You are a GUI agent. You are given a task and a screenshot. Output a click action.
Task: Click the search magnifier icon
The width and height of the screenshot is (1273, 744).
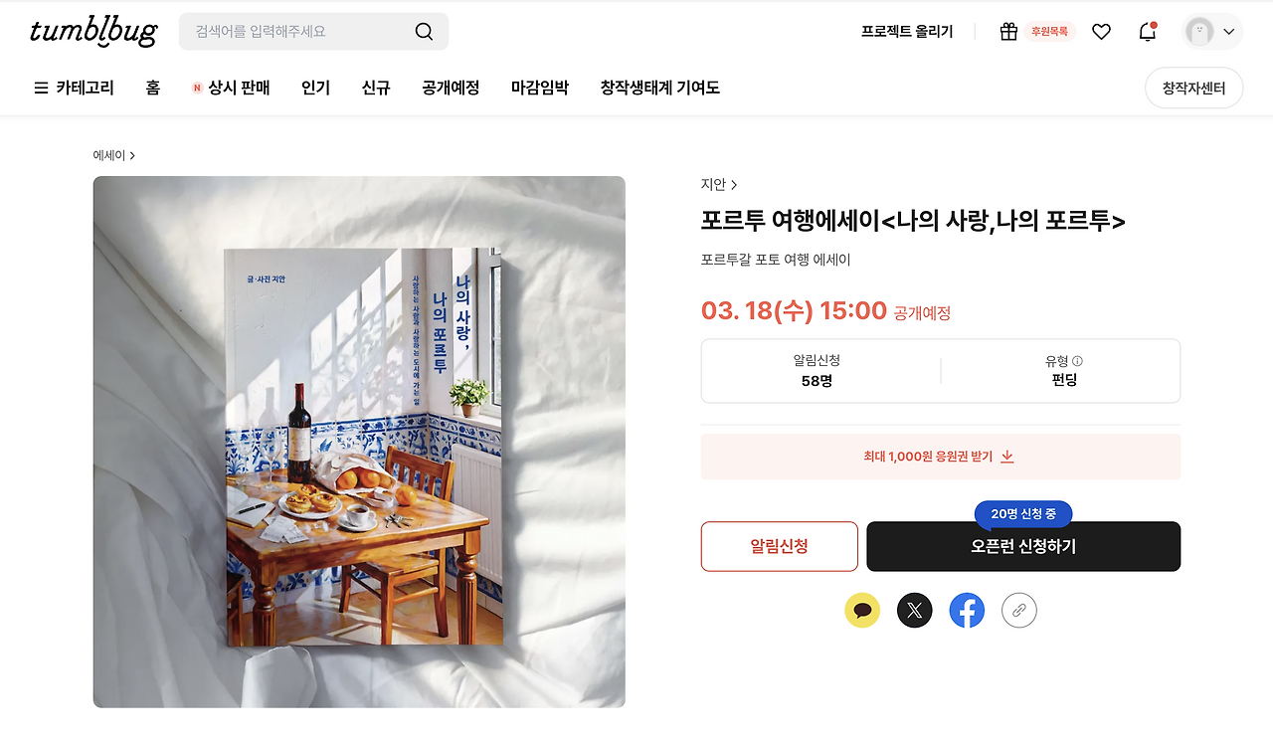(x=424, y=32)
